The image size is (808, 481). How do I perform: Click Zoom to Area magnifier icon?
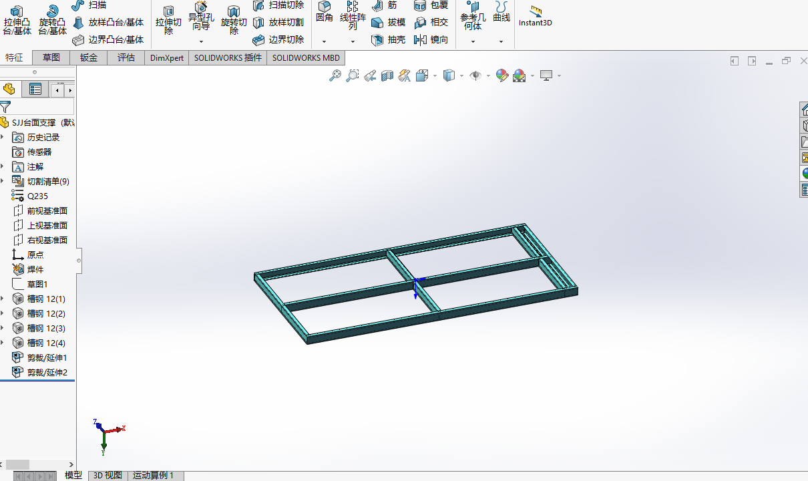coord(353,76)
